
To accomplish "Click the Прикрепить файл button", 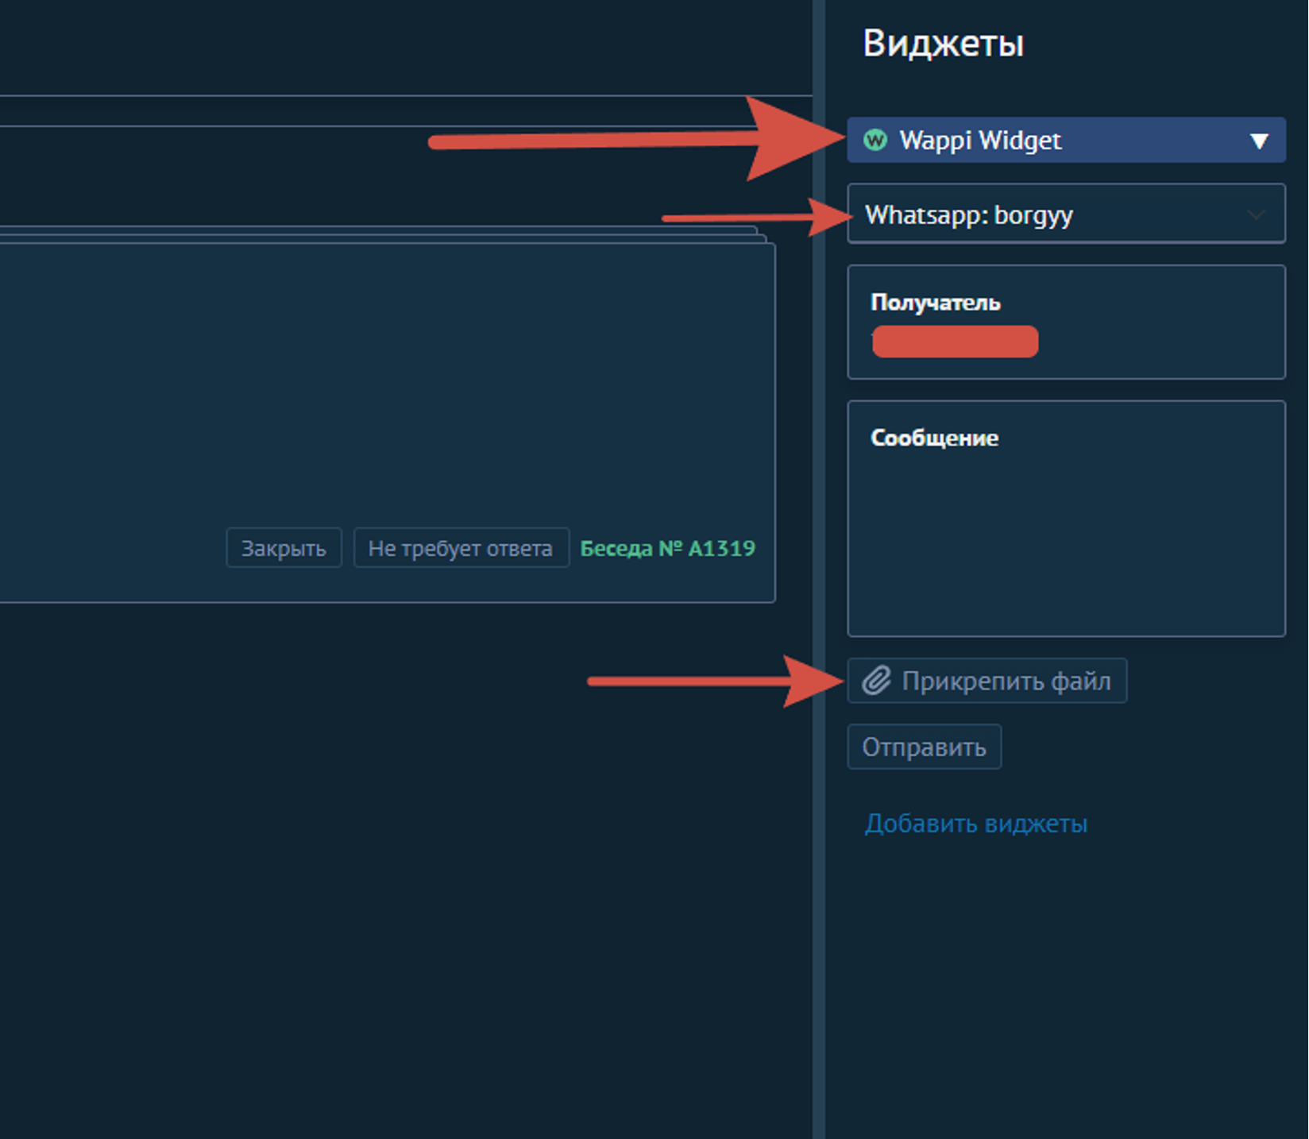I will pyautogui.click(x=987, y=681).
